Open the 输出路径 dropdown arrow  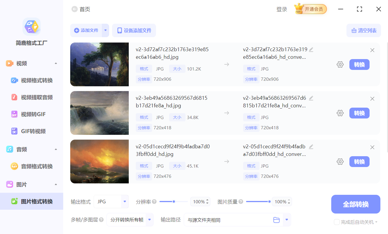287,220
